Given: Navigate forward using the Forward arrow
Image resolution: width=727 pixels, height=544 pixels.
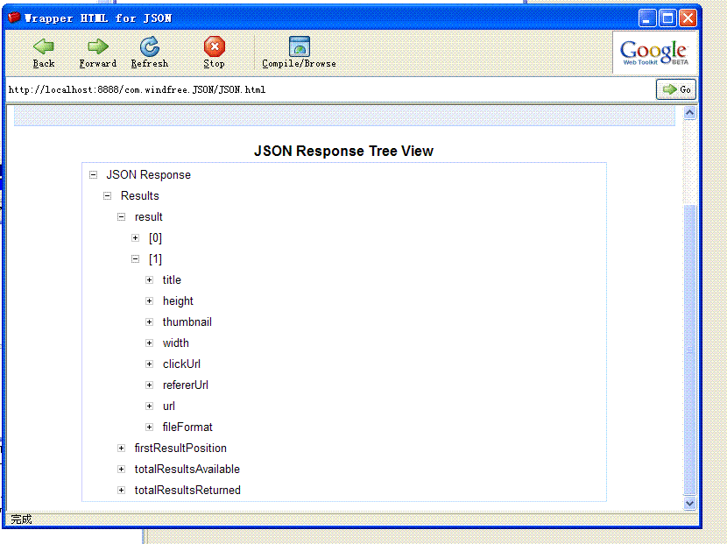Looking at the screenshot, I should 98,46.
